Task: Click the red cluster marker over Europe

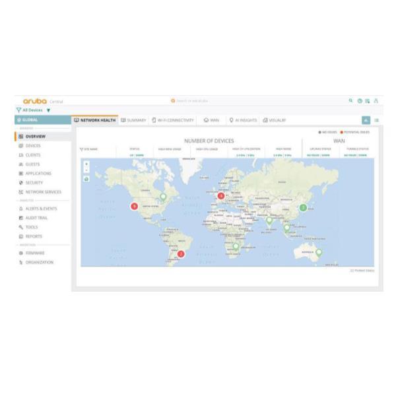Action: (x=221, y=195)
